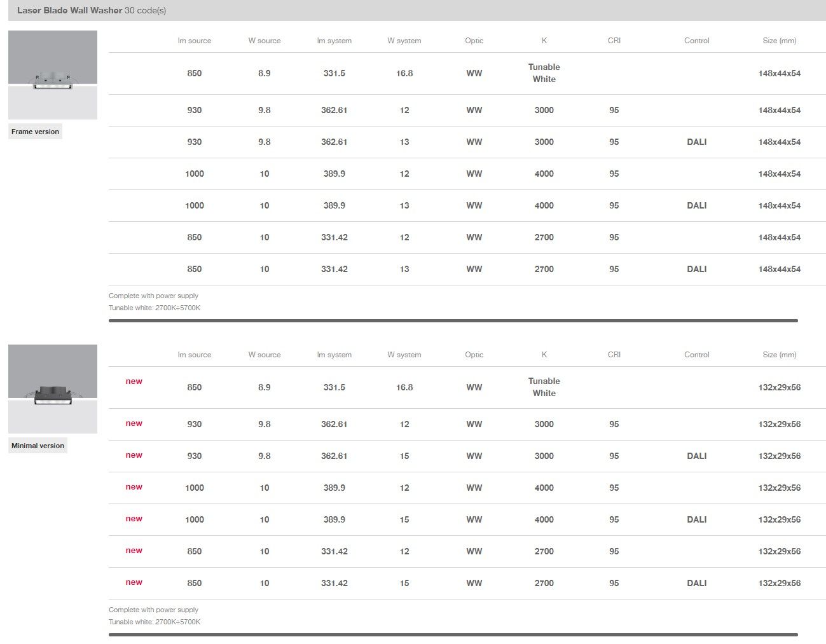Screen dimensions: 826x644
Task: Click "K" column header in Minimal version table
Action: pos(544,355)
